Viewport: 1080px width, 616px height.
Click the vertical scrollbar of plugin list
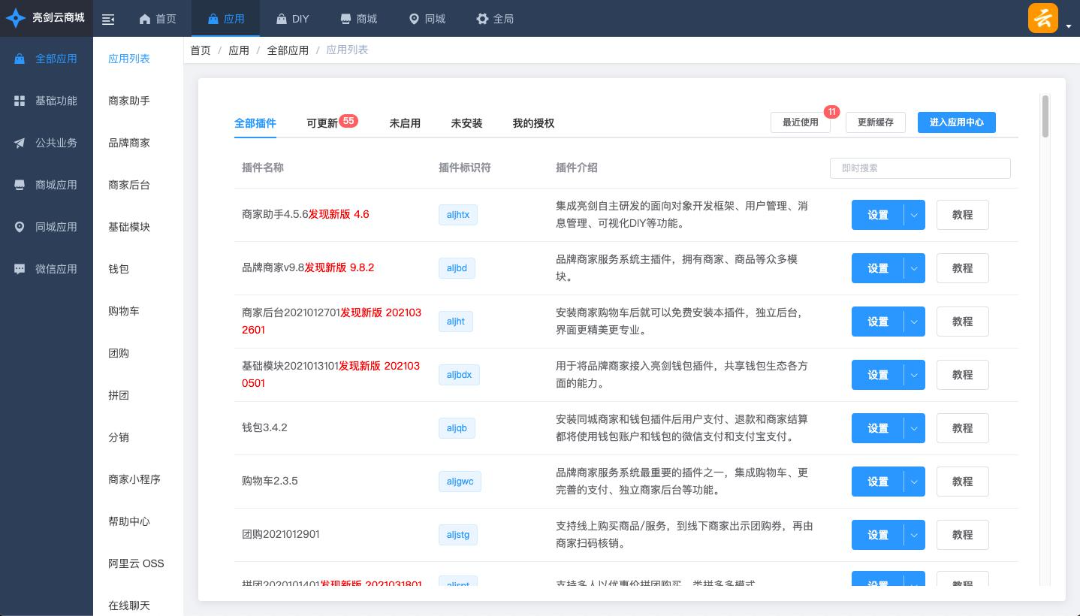click(x=1045, y=116)
